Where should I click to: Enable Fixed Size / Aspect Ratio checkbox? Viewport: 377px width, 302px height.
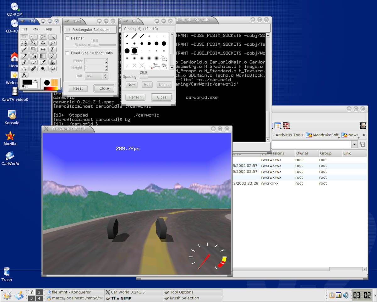(67, 53)
